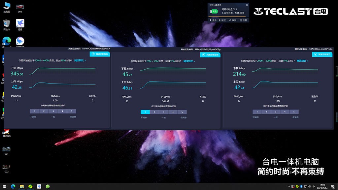This screenshot has height=190, width=338.
Task: Select highlighted rating 1 in the 45.77 Mbps panel
Action: click(x=145, y=112)
